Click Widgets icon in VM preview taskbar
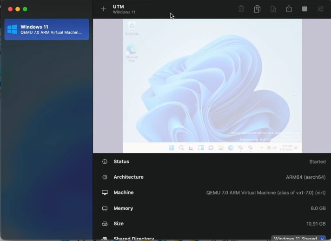The height and width of the screenshot is (241, 331). pyautogui.click(x=201, y=148)
